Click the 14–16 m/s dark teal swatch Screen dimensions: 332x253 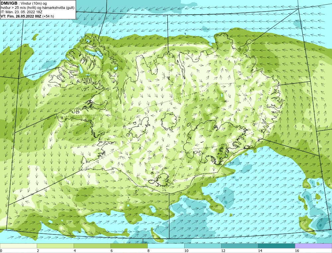276,246
